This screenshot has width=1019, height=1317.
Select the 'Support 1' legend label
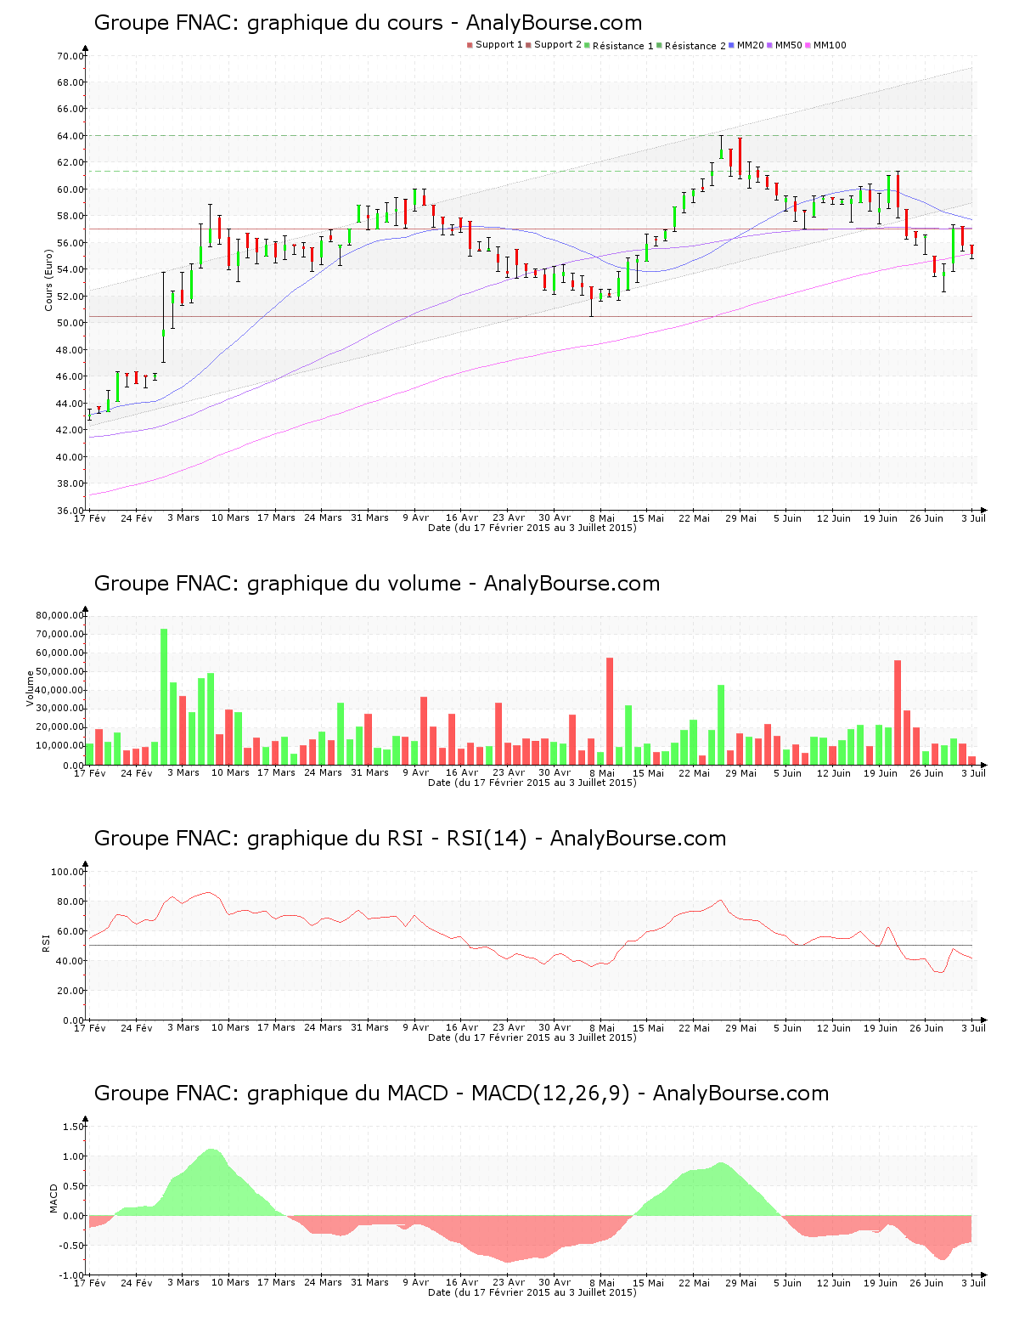coord(498,45)
